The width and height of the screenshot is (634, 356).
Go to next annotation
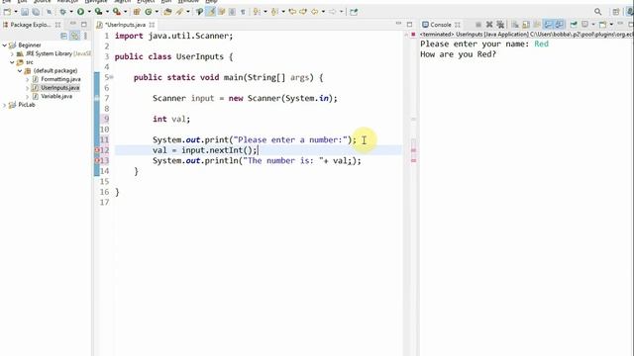[x=257, y=12]
